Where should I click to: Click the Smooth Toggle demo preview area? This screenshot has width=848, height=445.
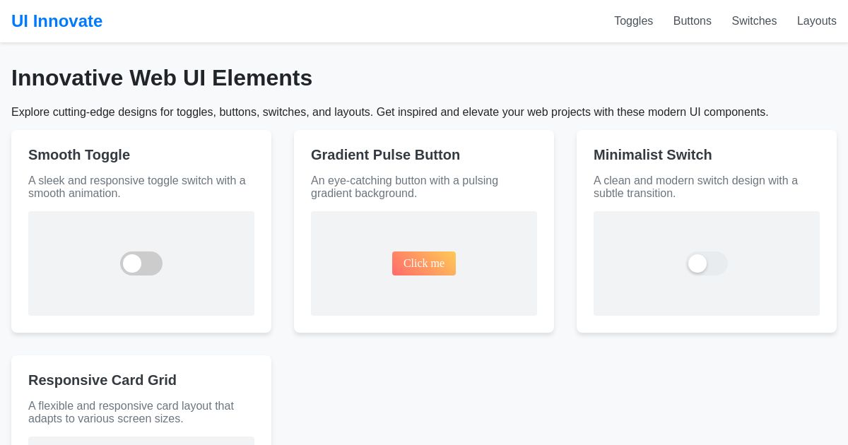[x=141, y=263]
